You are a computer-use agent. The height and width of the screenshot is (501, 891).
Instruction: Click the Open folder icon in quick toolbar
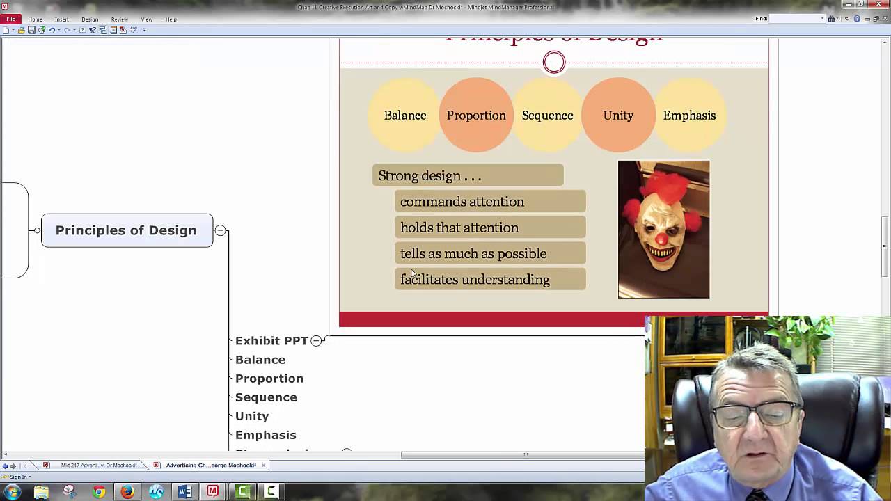[x=22, y=30]
